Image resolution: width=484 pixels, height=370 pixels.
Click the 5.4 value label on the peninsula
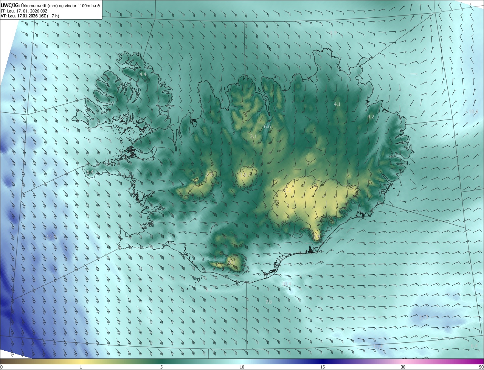coord(89,173)
